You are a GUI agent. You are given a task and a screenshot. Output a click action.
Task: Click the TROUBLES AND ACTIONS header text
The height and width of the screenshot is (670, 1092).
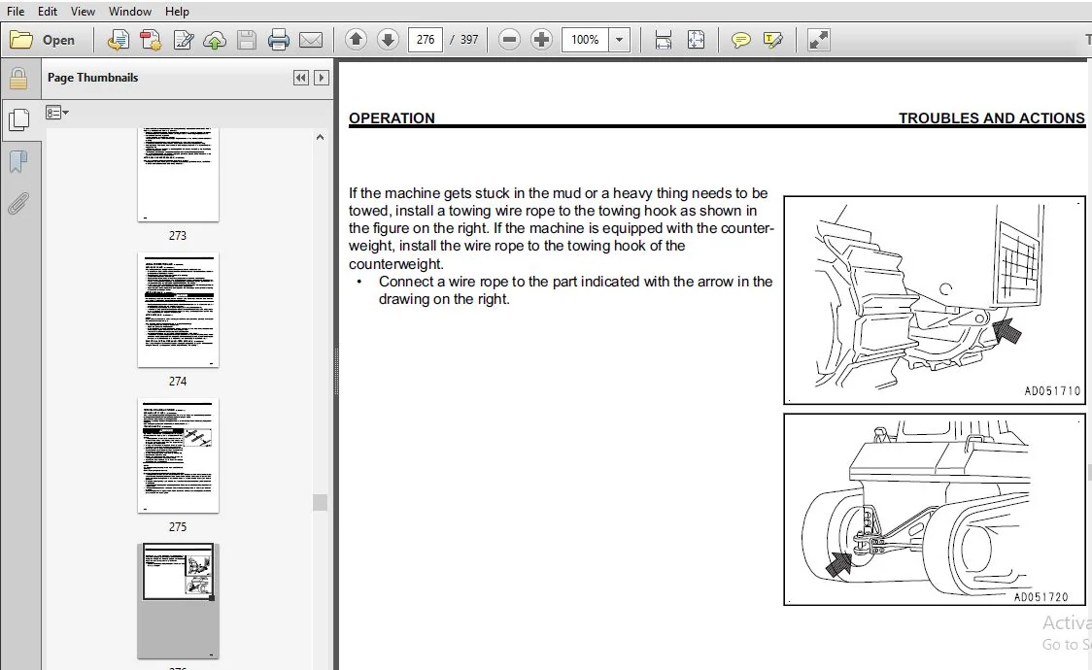(x=991, y=117)
